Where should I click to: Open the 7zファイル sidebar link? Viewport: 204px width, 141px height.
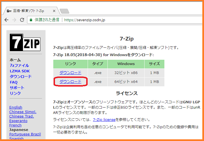coord(19,65)
